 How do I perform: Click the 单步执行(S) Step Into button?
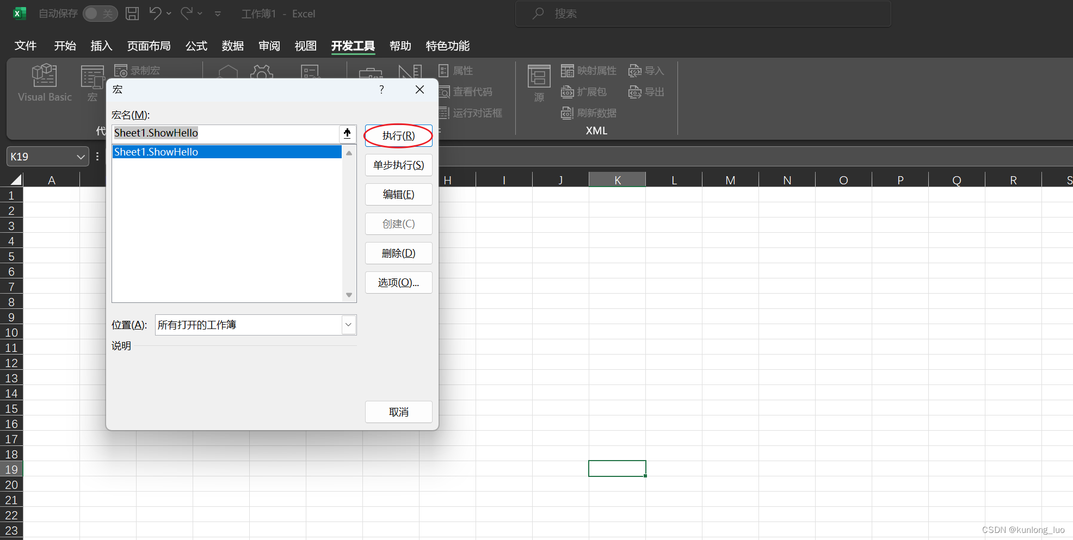click(398, 165)
